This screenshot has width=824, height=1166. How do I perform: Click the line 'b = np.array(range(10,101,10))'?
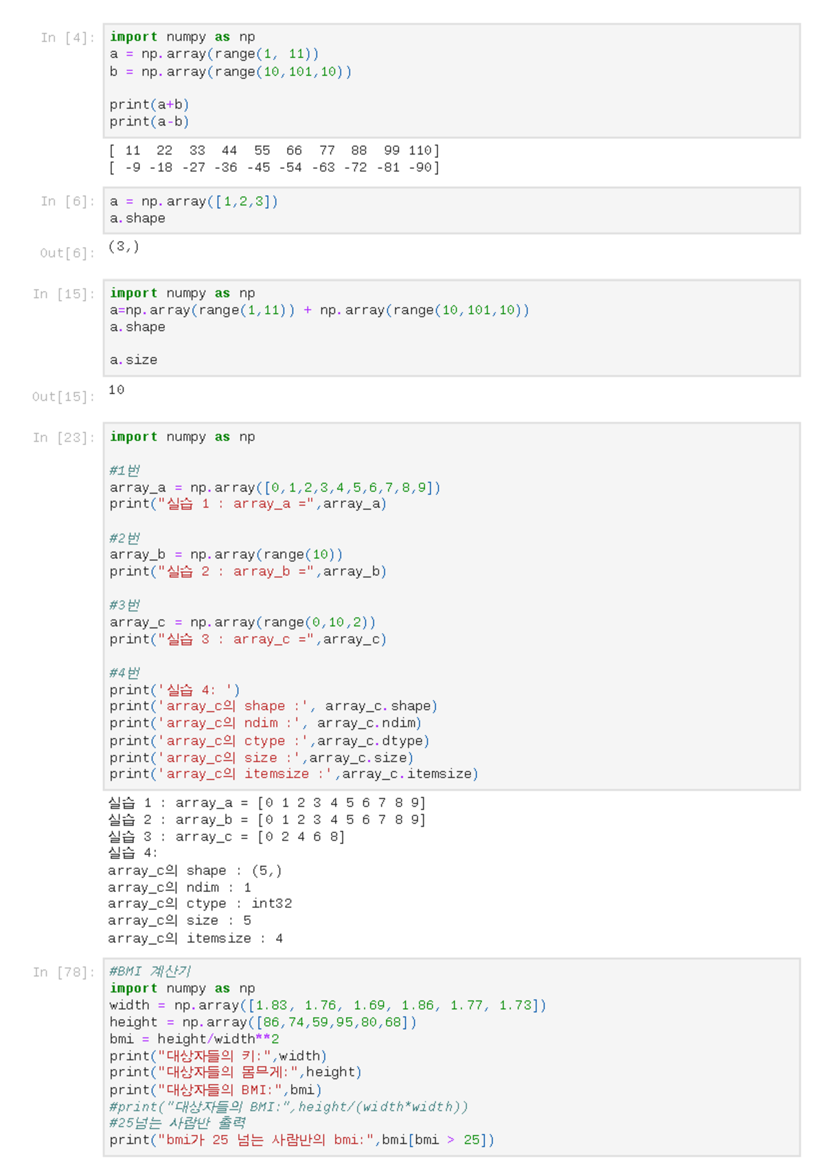tap(231, 71)
